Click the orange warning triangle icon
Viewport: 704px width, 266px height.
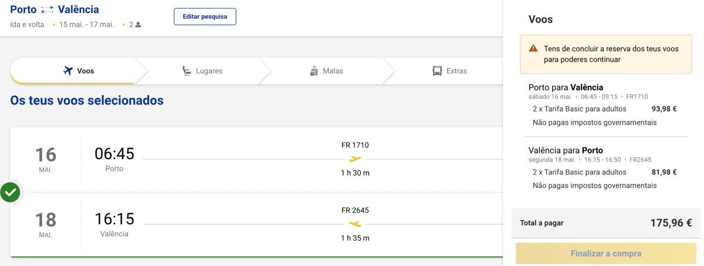(x=533, y=49)
